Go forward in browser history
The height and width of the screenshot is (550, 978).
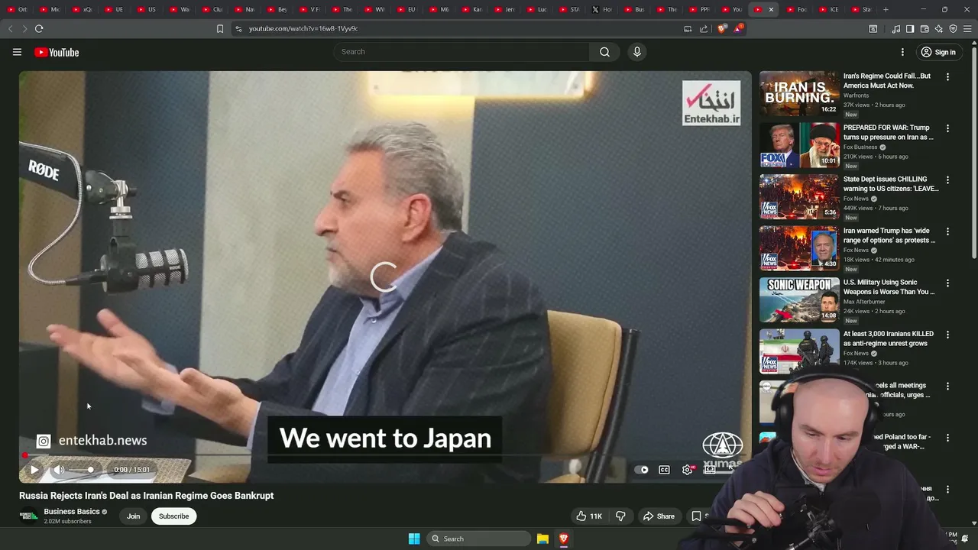coord(24,28)
